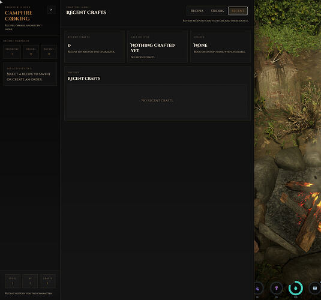
Task: Click the 'Campfire Cooking' title
Action: (x=19, y=16)
